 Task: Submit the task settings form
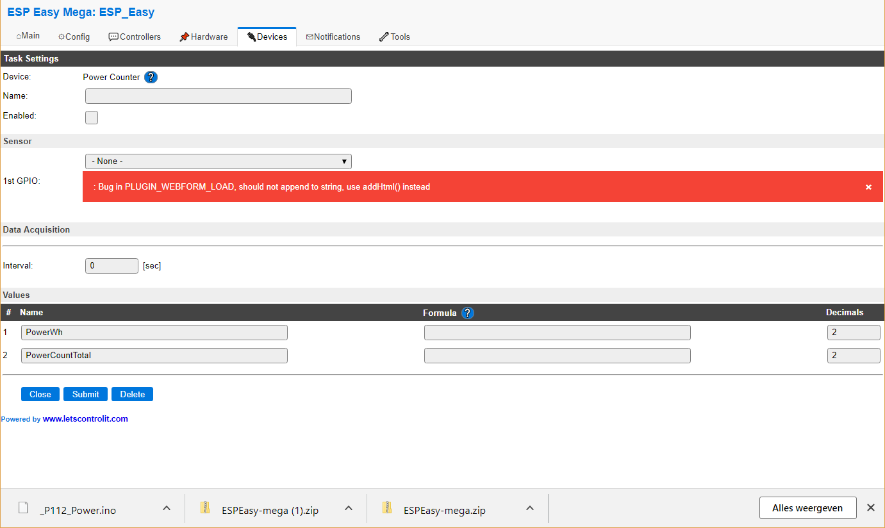[x=85, y=393]
